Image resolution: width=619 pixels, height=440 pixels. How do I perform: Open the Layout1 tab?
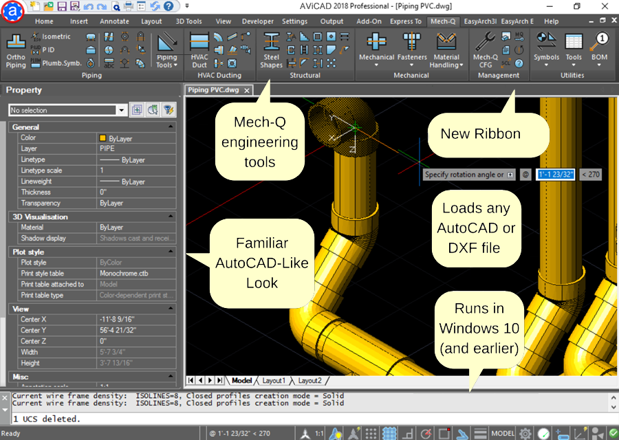274,380
